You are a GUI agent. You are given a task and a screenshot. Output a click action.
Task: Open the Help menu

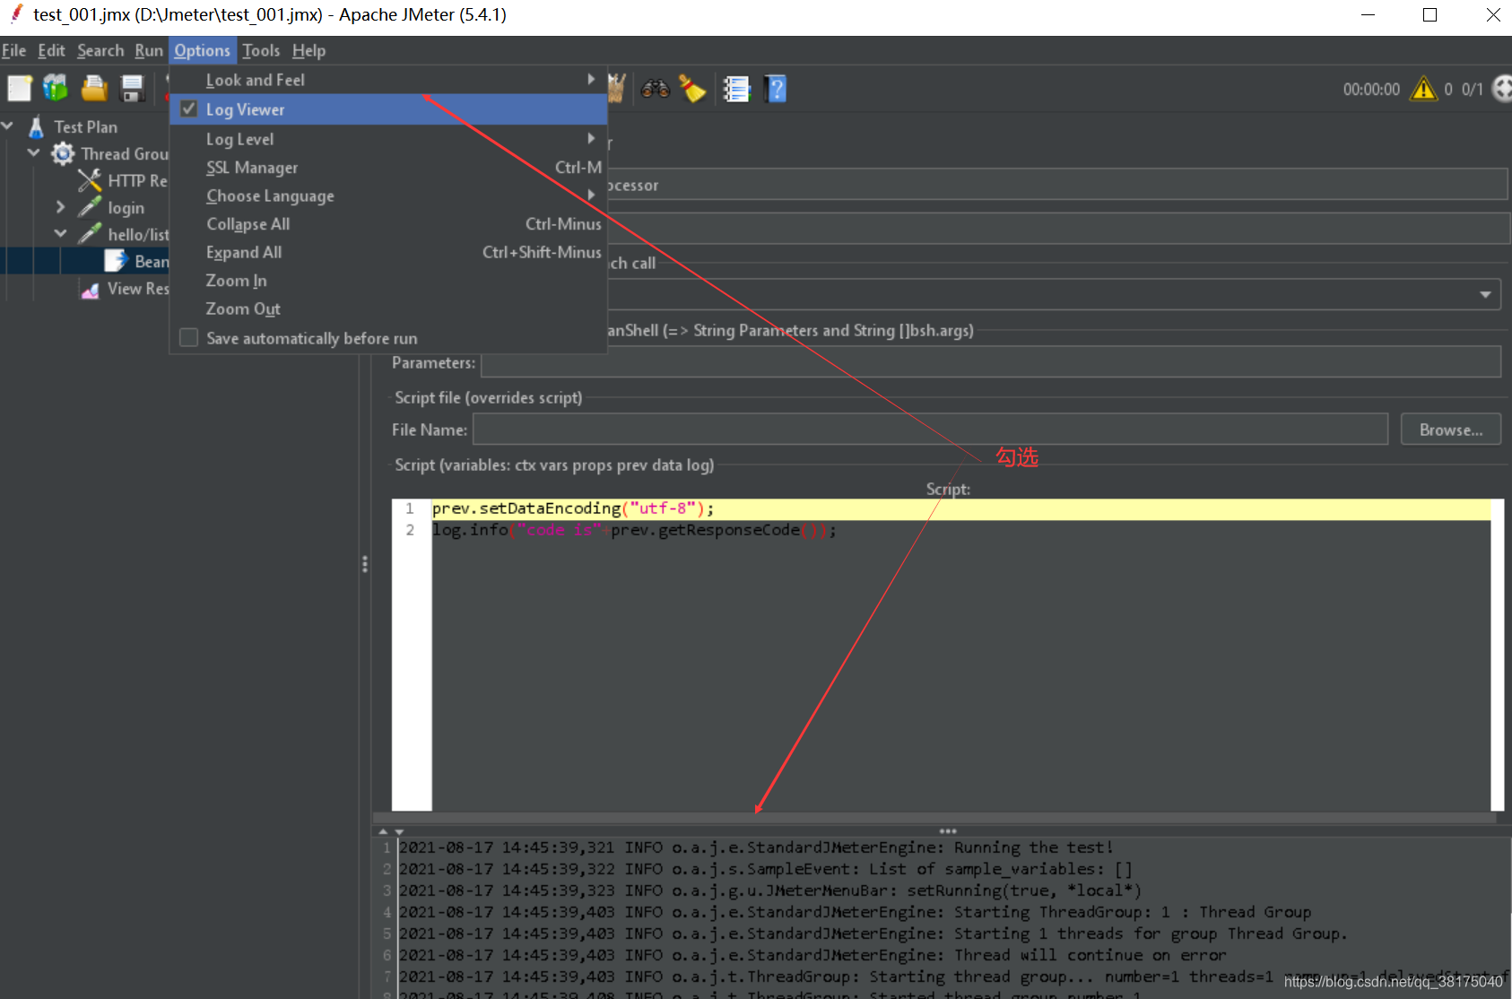click(308, 50)
